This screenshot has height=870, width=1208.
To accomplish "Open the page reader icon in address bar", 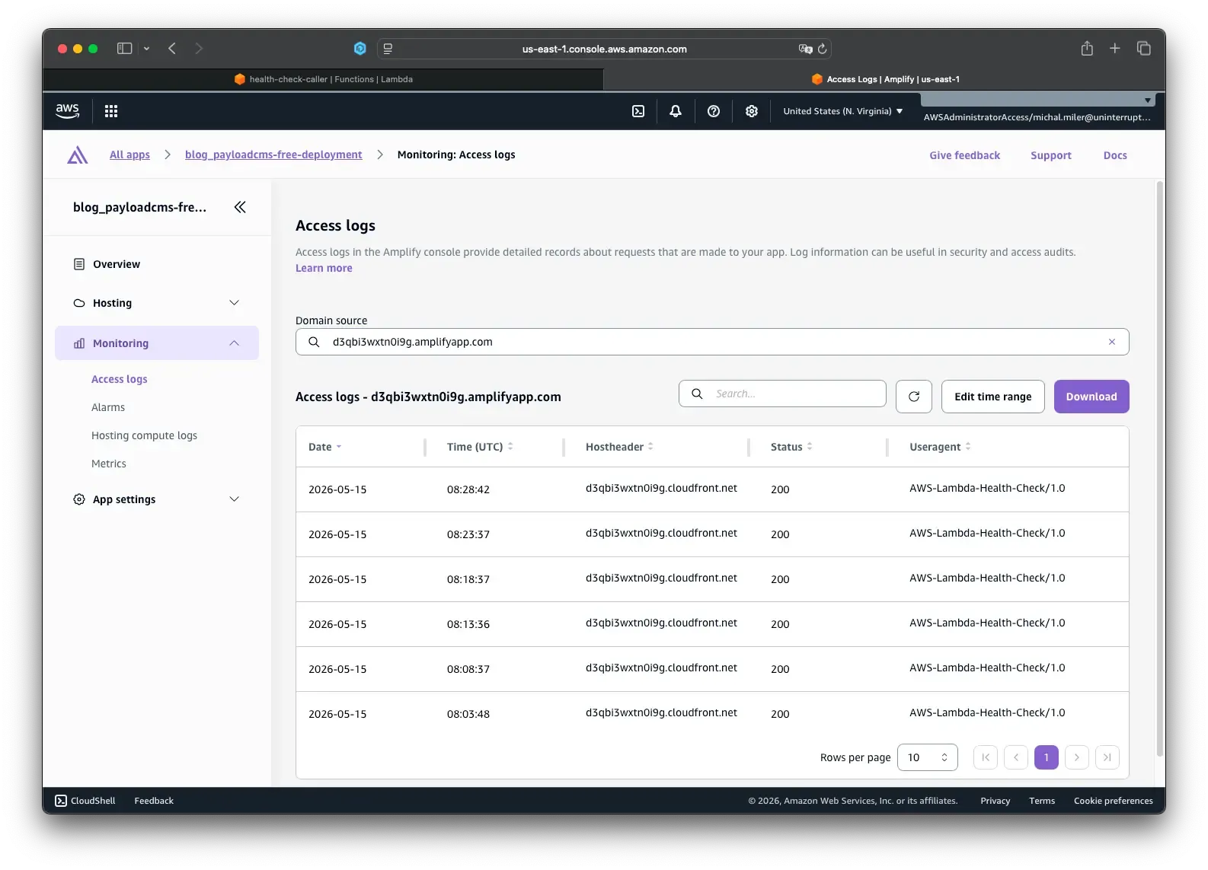I will click(388, 49).
